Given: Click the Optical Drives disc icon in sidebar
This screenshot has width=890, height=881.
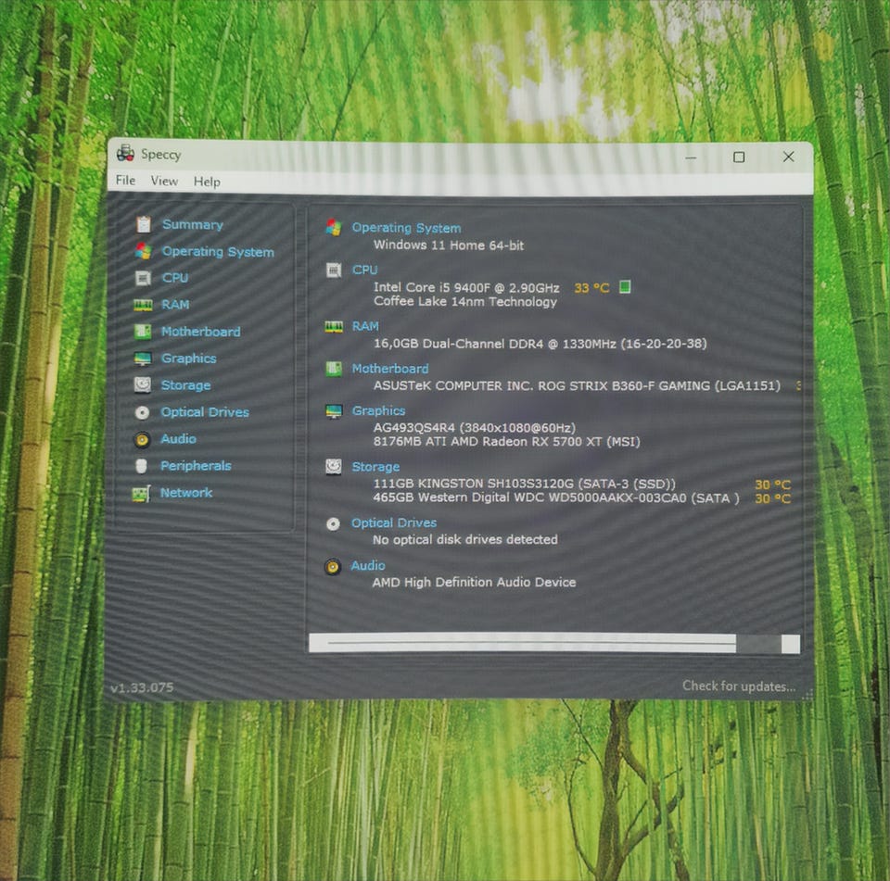Looking at the screenshot, I should (x=142, y=412).
